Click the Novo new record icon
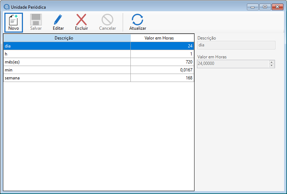287x194 pixels. [x=13, y=20]
